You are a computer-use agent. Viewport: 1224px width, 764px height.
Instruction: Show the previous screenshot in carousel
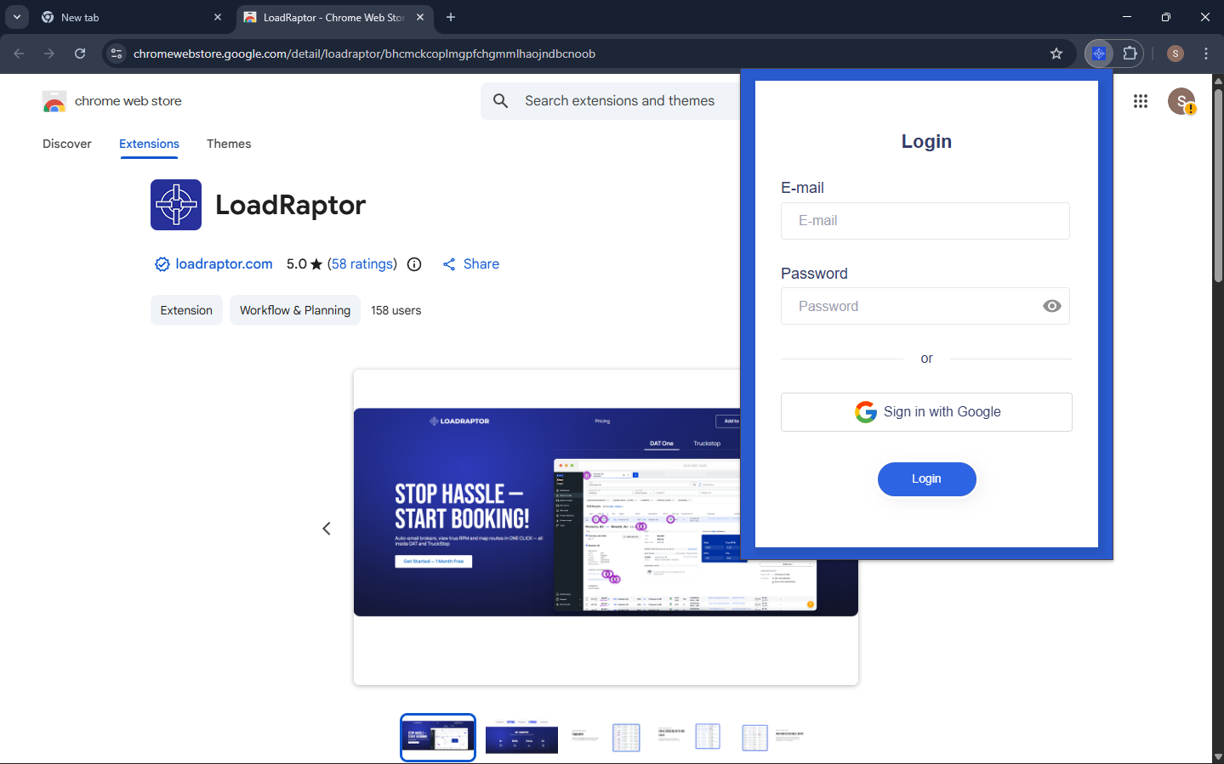327,529
